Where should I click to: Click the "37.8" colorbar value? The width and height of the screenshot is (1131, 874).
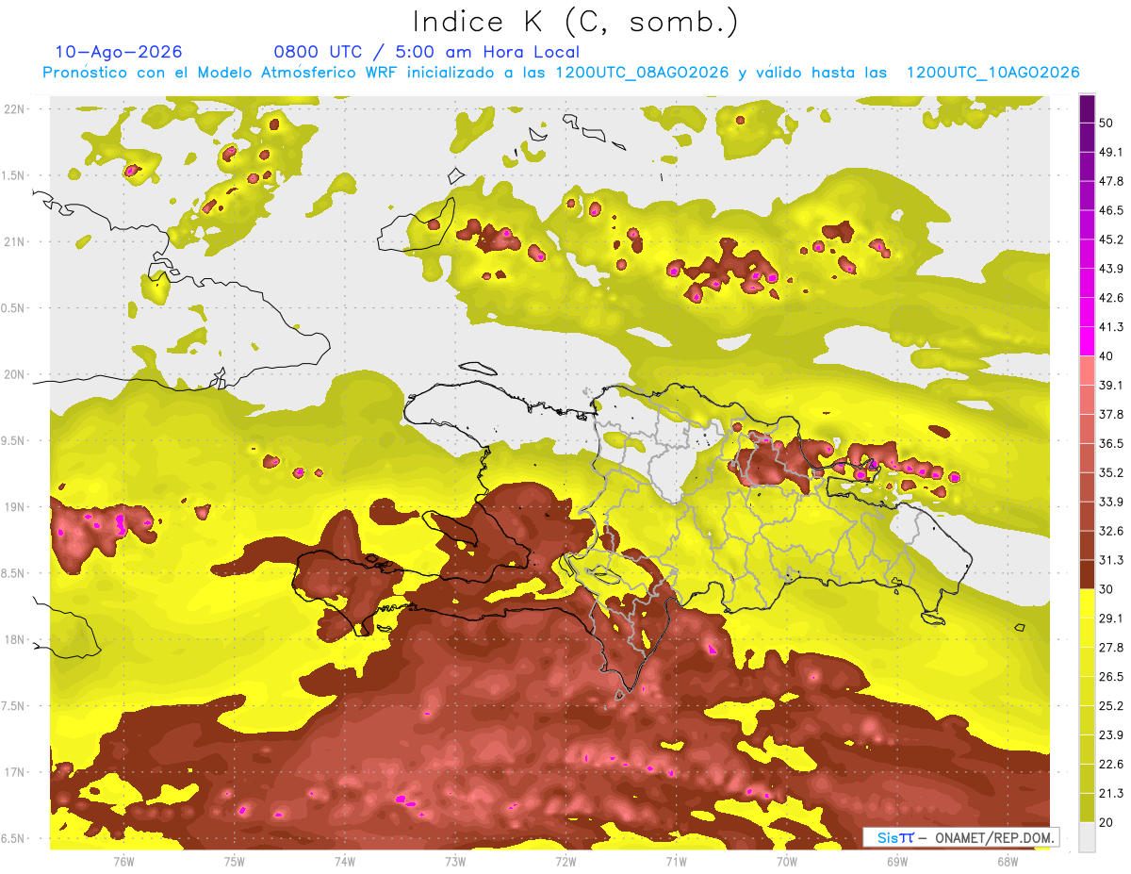pos(1111,414)
